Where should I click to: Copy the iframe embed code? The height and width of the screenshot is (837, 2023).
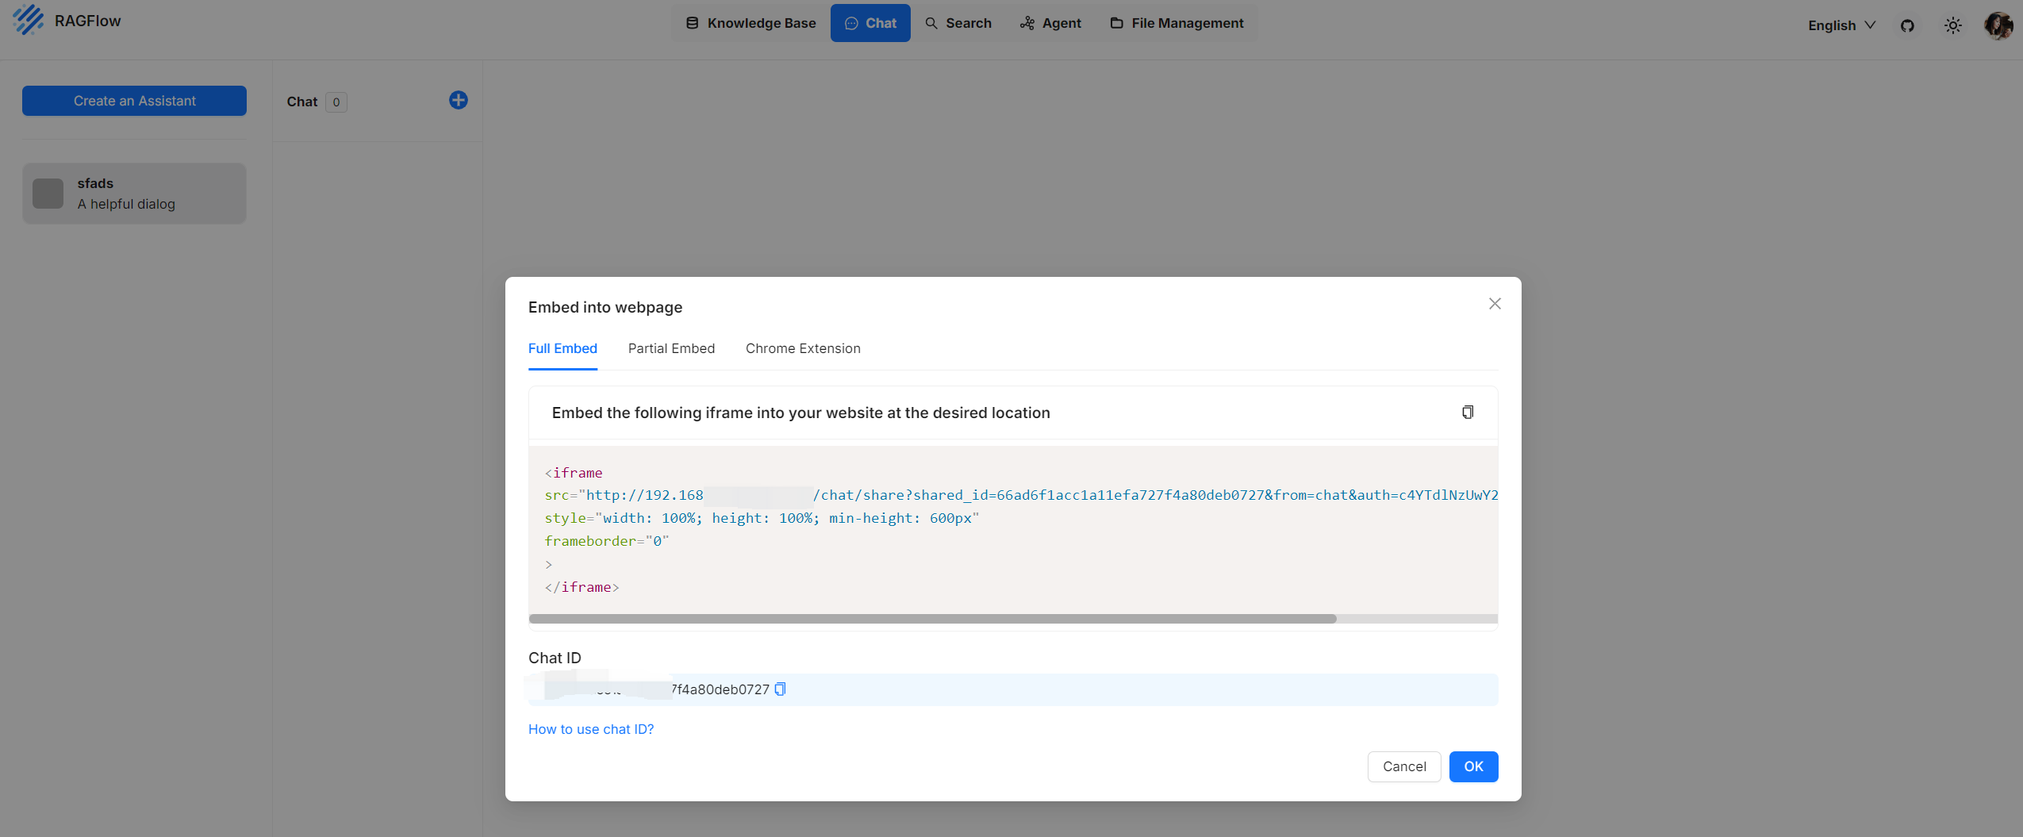(x=1468, y=412)
